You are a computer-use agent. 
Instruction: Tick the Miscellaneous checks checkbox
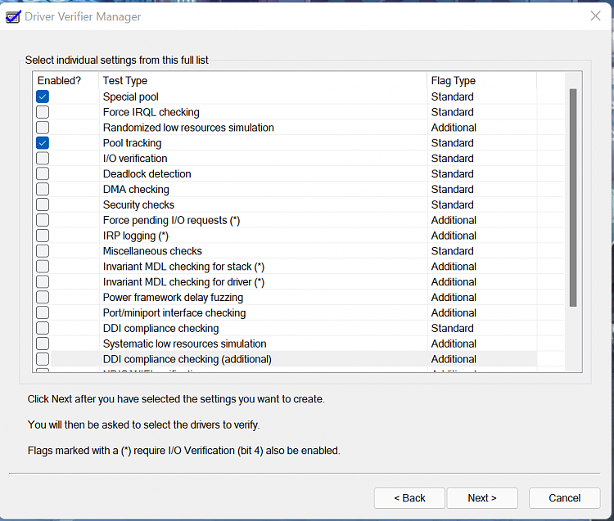[43, 251]
